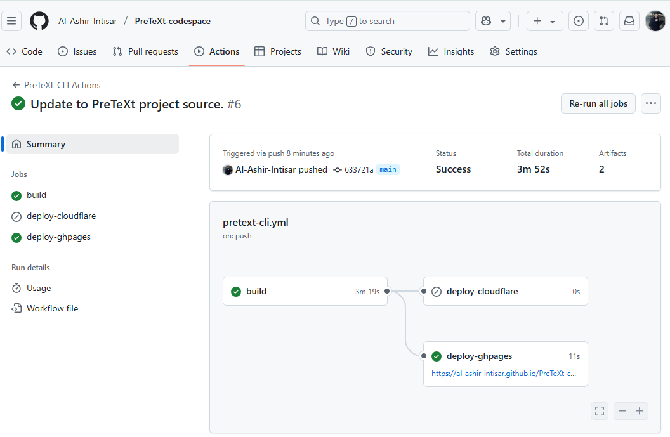Click the Workflow file code icon

tap(16, 308)
